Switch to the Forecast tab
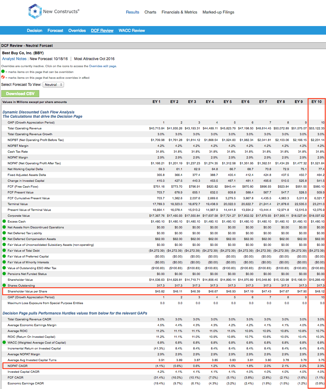Screen dimensions: 326x389 pos(55,30)
